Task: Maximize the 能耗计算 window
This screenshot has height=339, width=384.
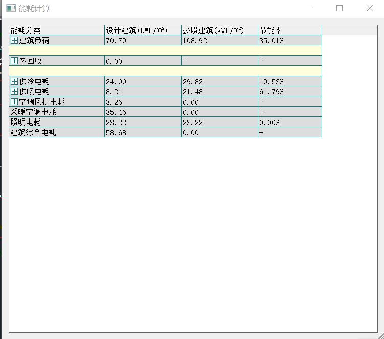Action: click(340, 8)
